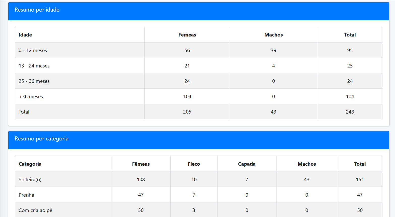
Task: Click the 'Capada' column header
Action: click(x=247, y=164)
